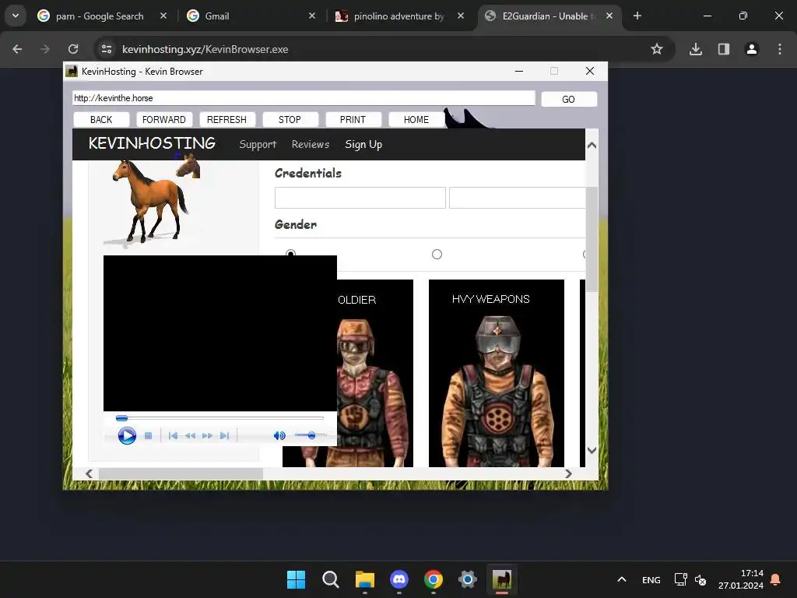
Task: Open Chrome downloads icon
Action: (x=696, y=49)
